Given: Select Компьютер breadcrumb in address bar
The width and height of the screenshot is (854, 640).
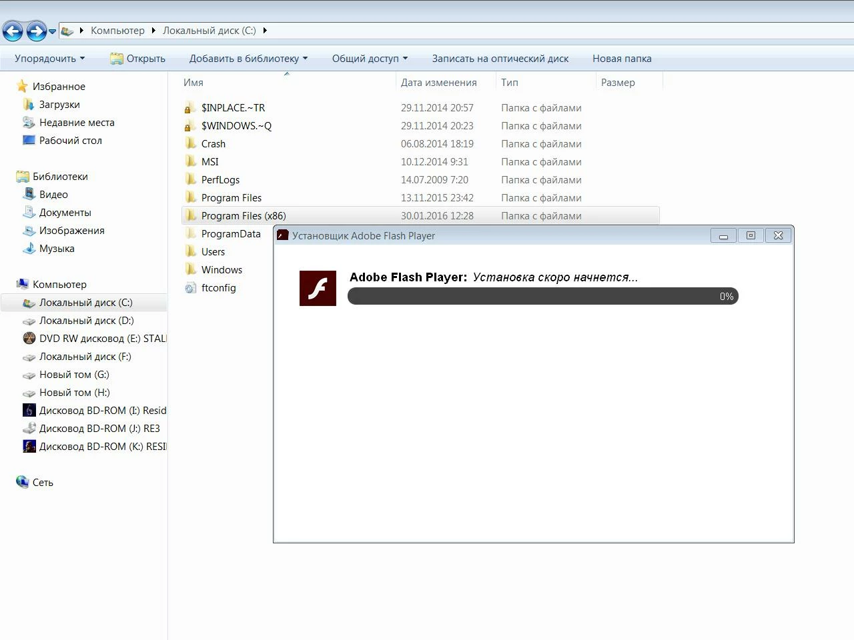Looking at the screenshot, I should tap(117, 31).
